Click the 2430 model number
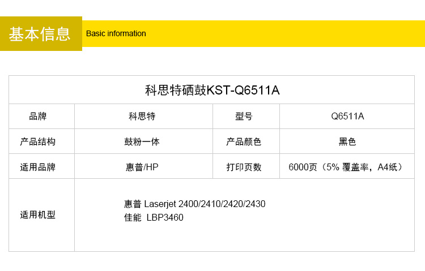The width and height of the screenshot is (425, 271). coord(256,204)
